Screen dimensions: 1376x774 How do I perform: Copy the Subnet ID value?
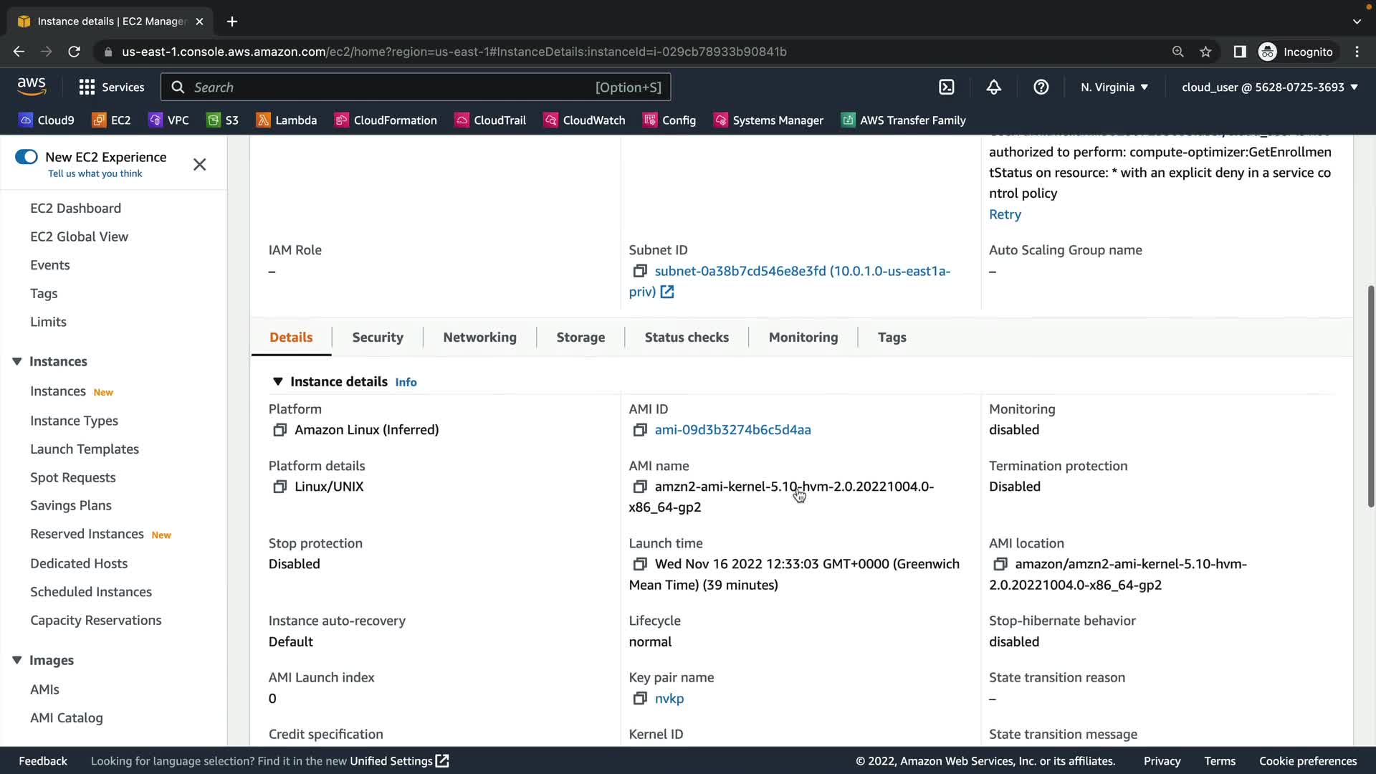point(639,271)
